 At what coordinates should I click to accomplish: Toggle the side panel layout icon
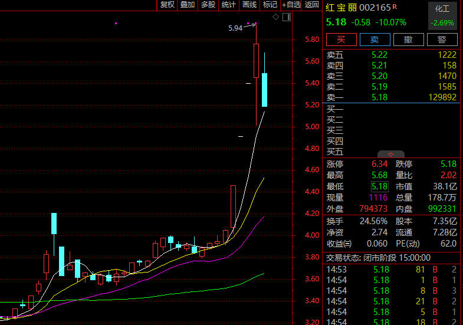coord(287,17)
